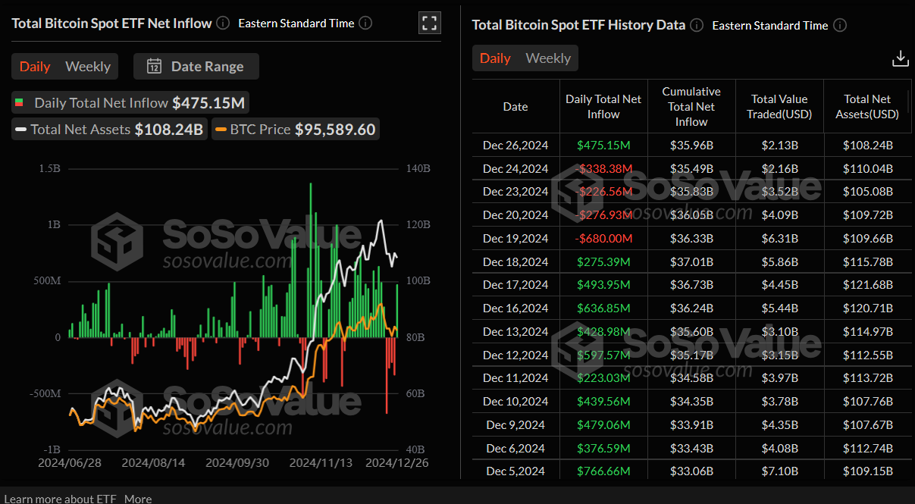Toggle the Total Net Assets legend series
The width and height of the screenshot is (915, 504).
110,130
